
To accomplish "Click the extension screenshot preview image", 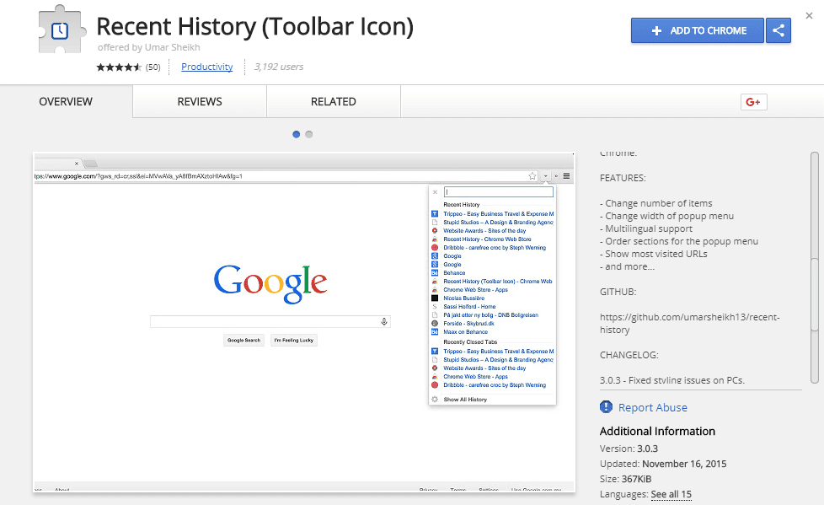I will (304, 322).
